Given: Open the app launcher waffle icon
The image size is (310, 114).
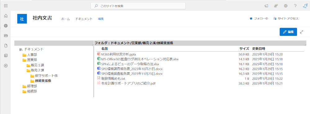Looking at the screenshot, I should coord(6,6).
